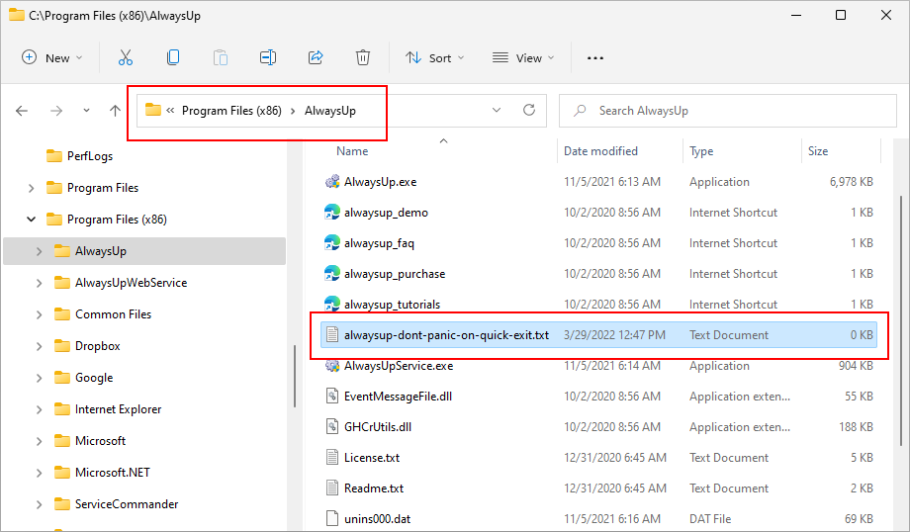Click the AlwaysUp breadcrumb segment
Viewport: 910px width, 532px height.
(x=330, y=111)
